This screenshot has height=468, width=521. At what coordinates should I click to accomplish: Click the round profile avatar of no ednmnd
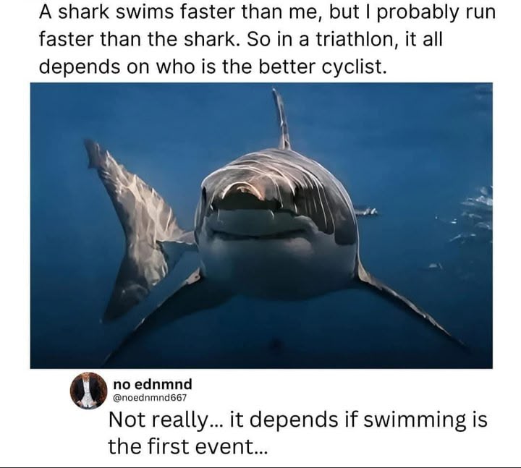pyautogui.click(x=88, y=391)
